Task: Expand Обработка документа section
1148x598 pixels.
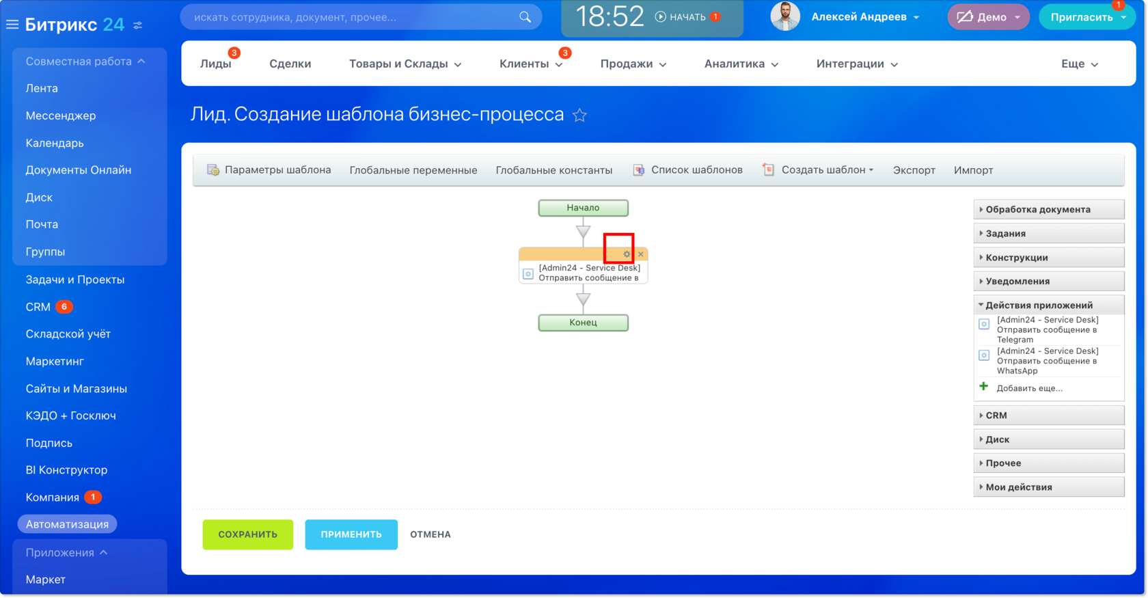Action: (x=1049, y=210)
